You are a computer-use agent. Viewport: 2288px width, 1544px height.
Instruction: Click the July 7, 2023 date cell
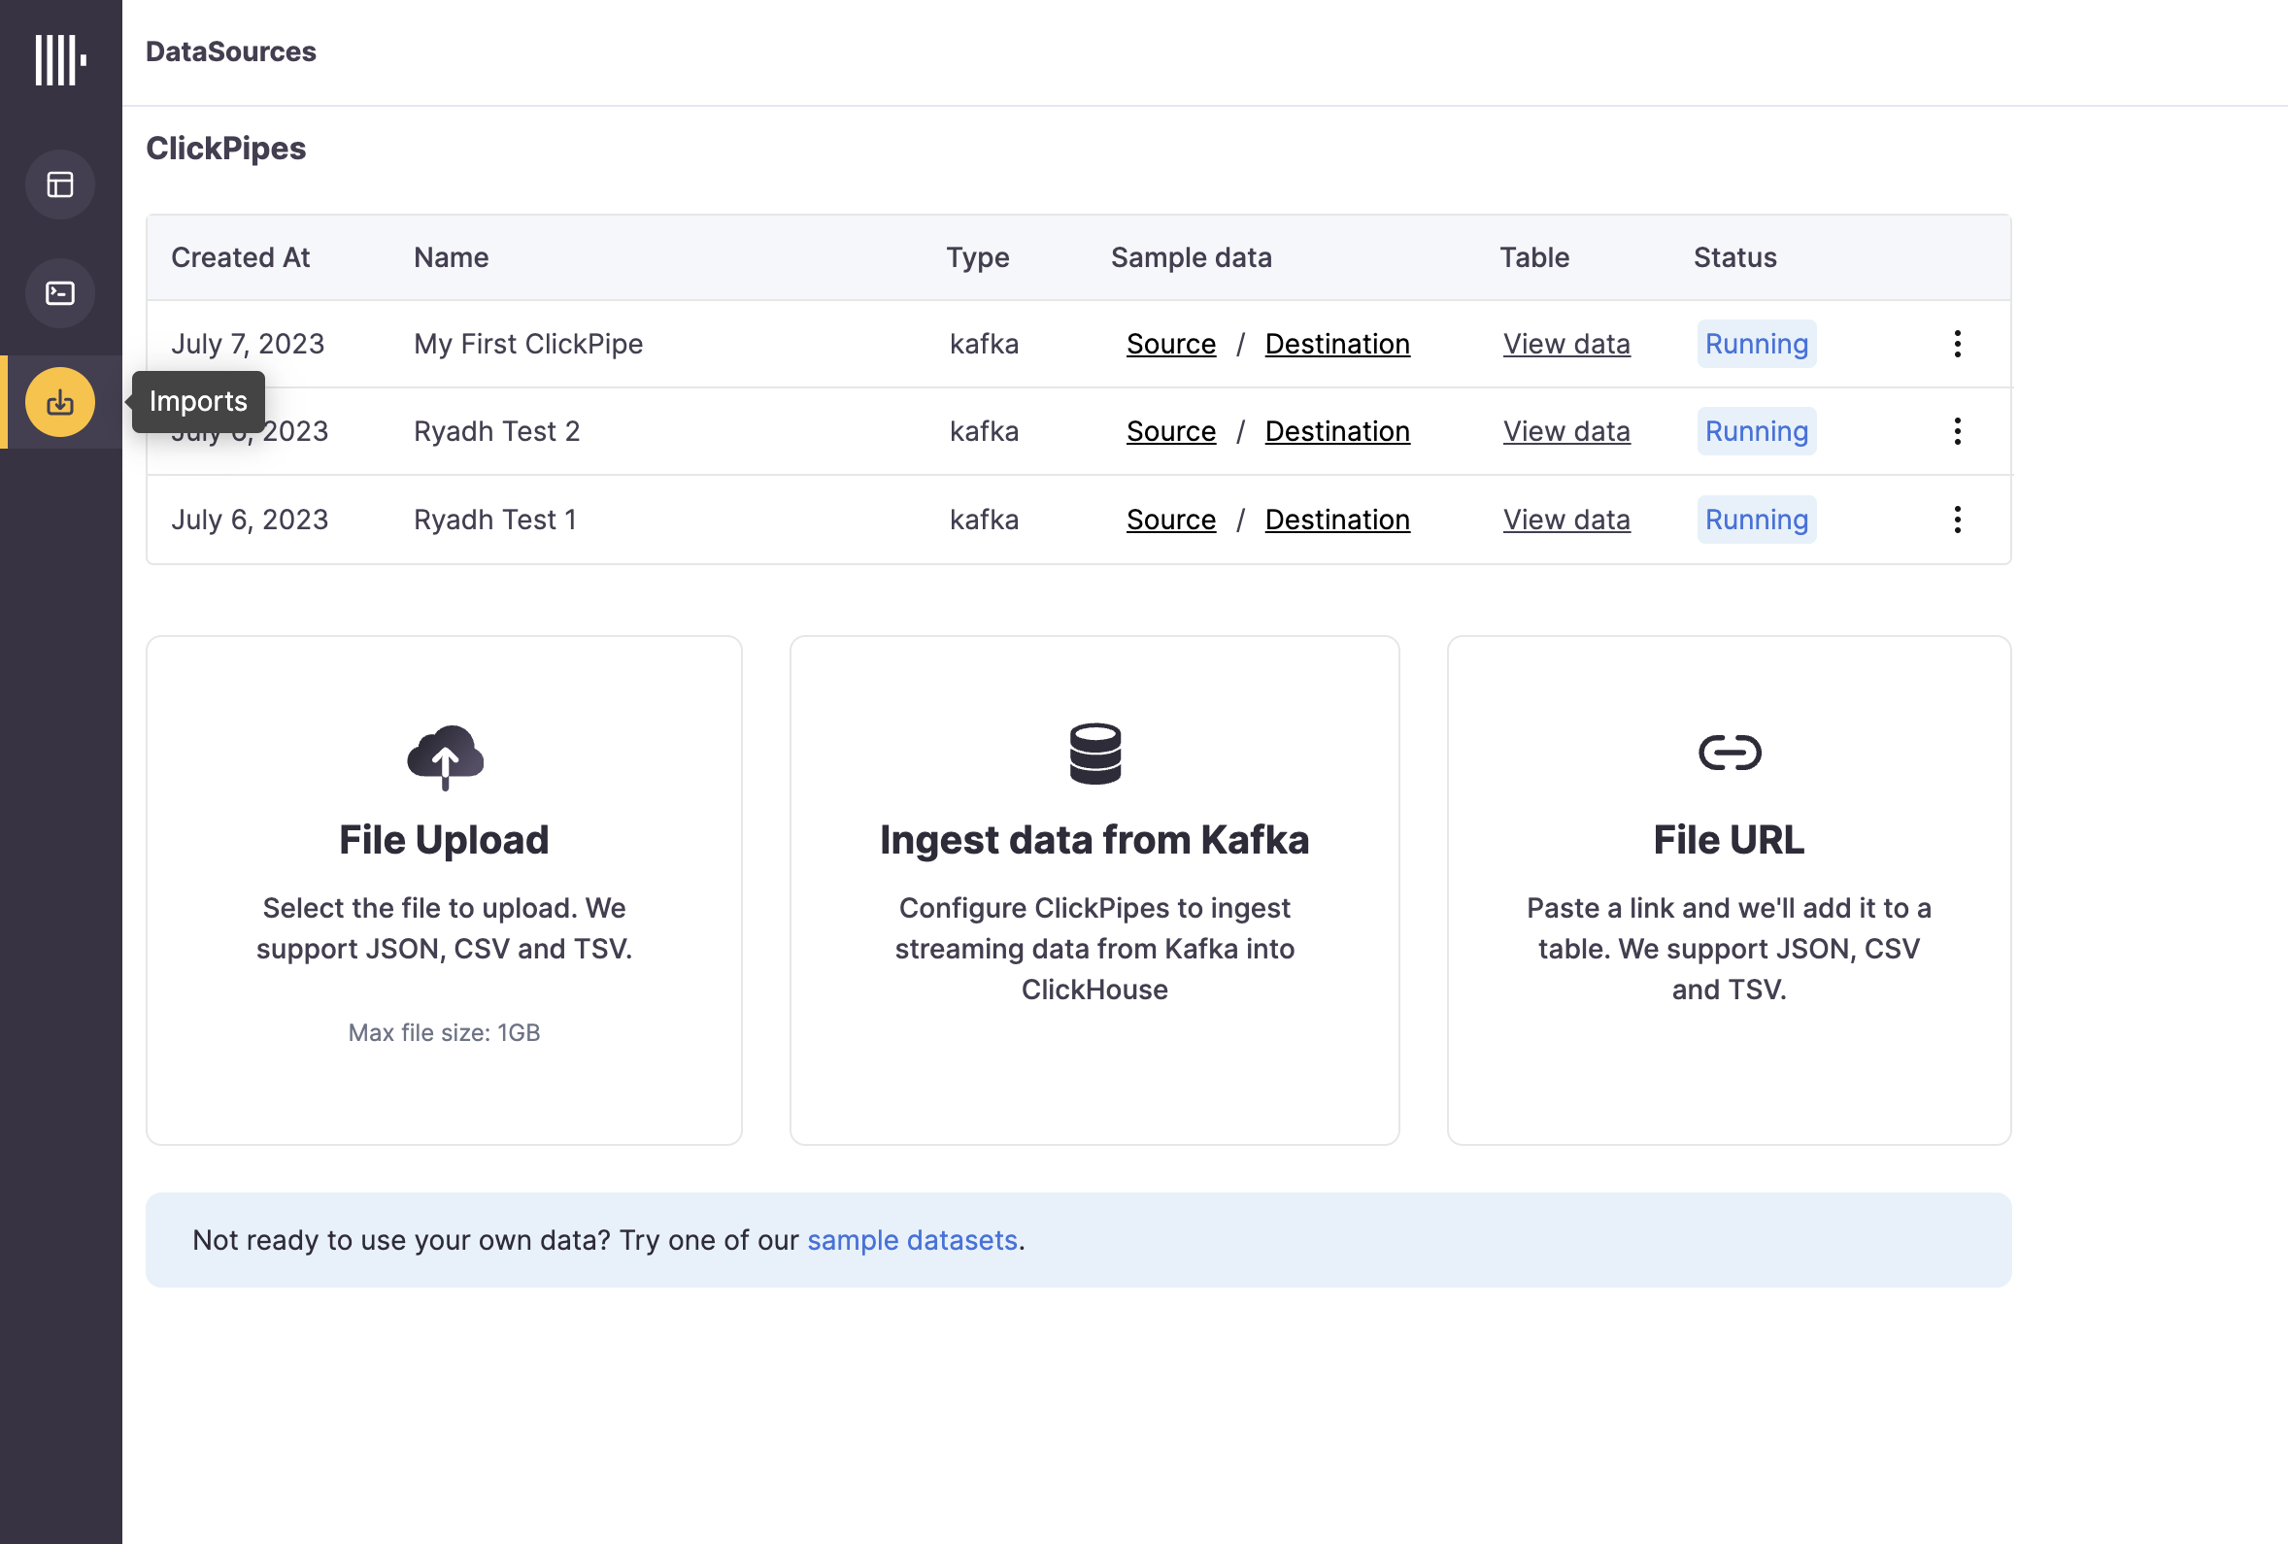click(248, 344)
